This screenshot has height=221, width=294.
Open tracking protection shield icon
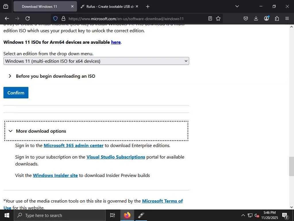pos(55,18)
